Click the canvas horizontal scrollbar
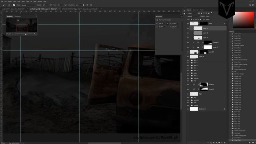The height and width of the screenshot is (144, 256). (104, 143)
